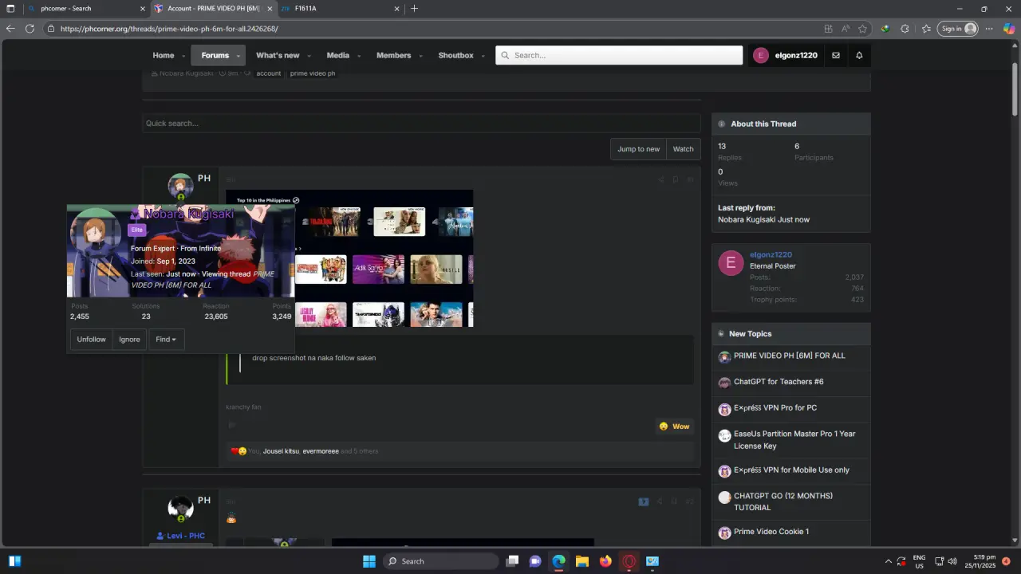Click Jousei kitsu in reactions list
1021x574 pixels.
[281, 451]
